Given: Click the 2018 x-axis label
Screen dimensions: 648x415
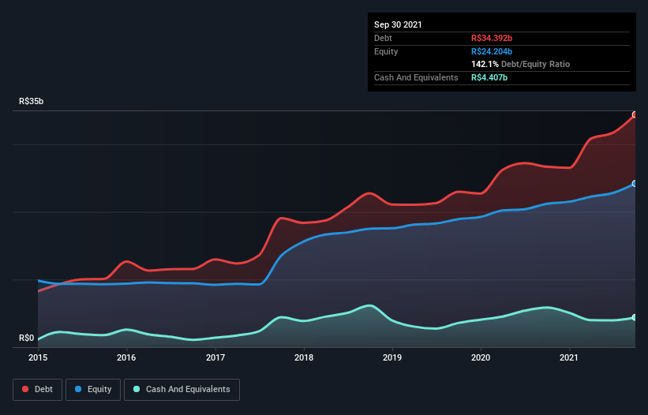Looking at the screenshot, I should click(303, 357).
